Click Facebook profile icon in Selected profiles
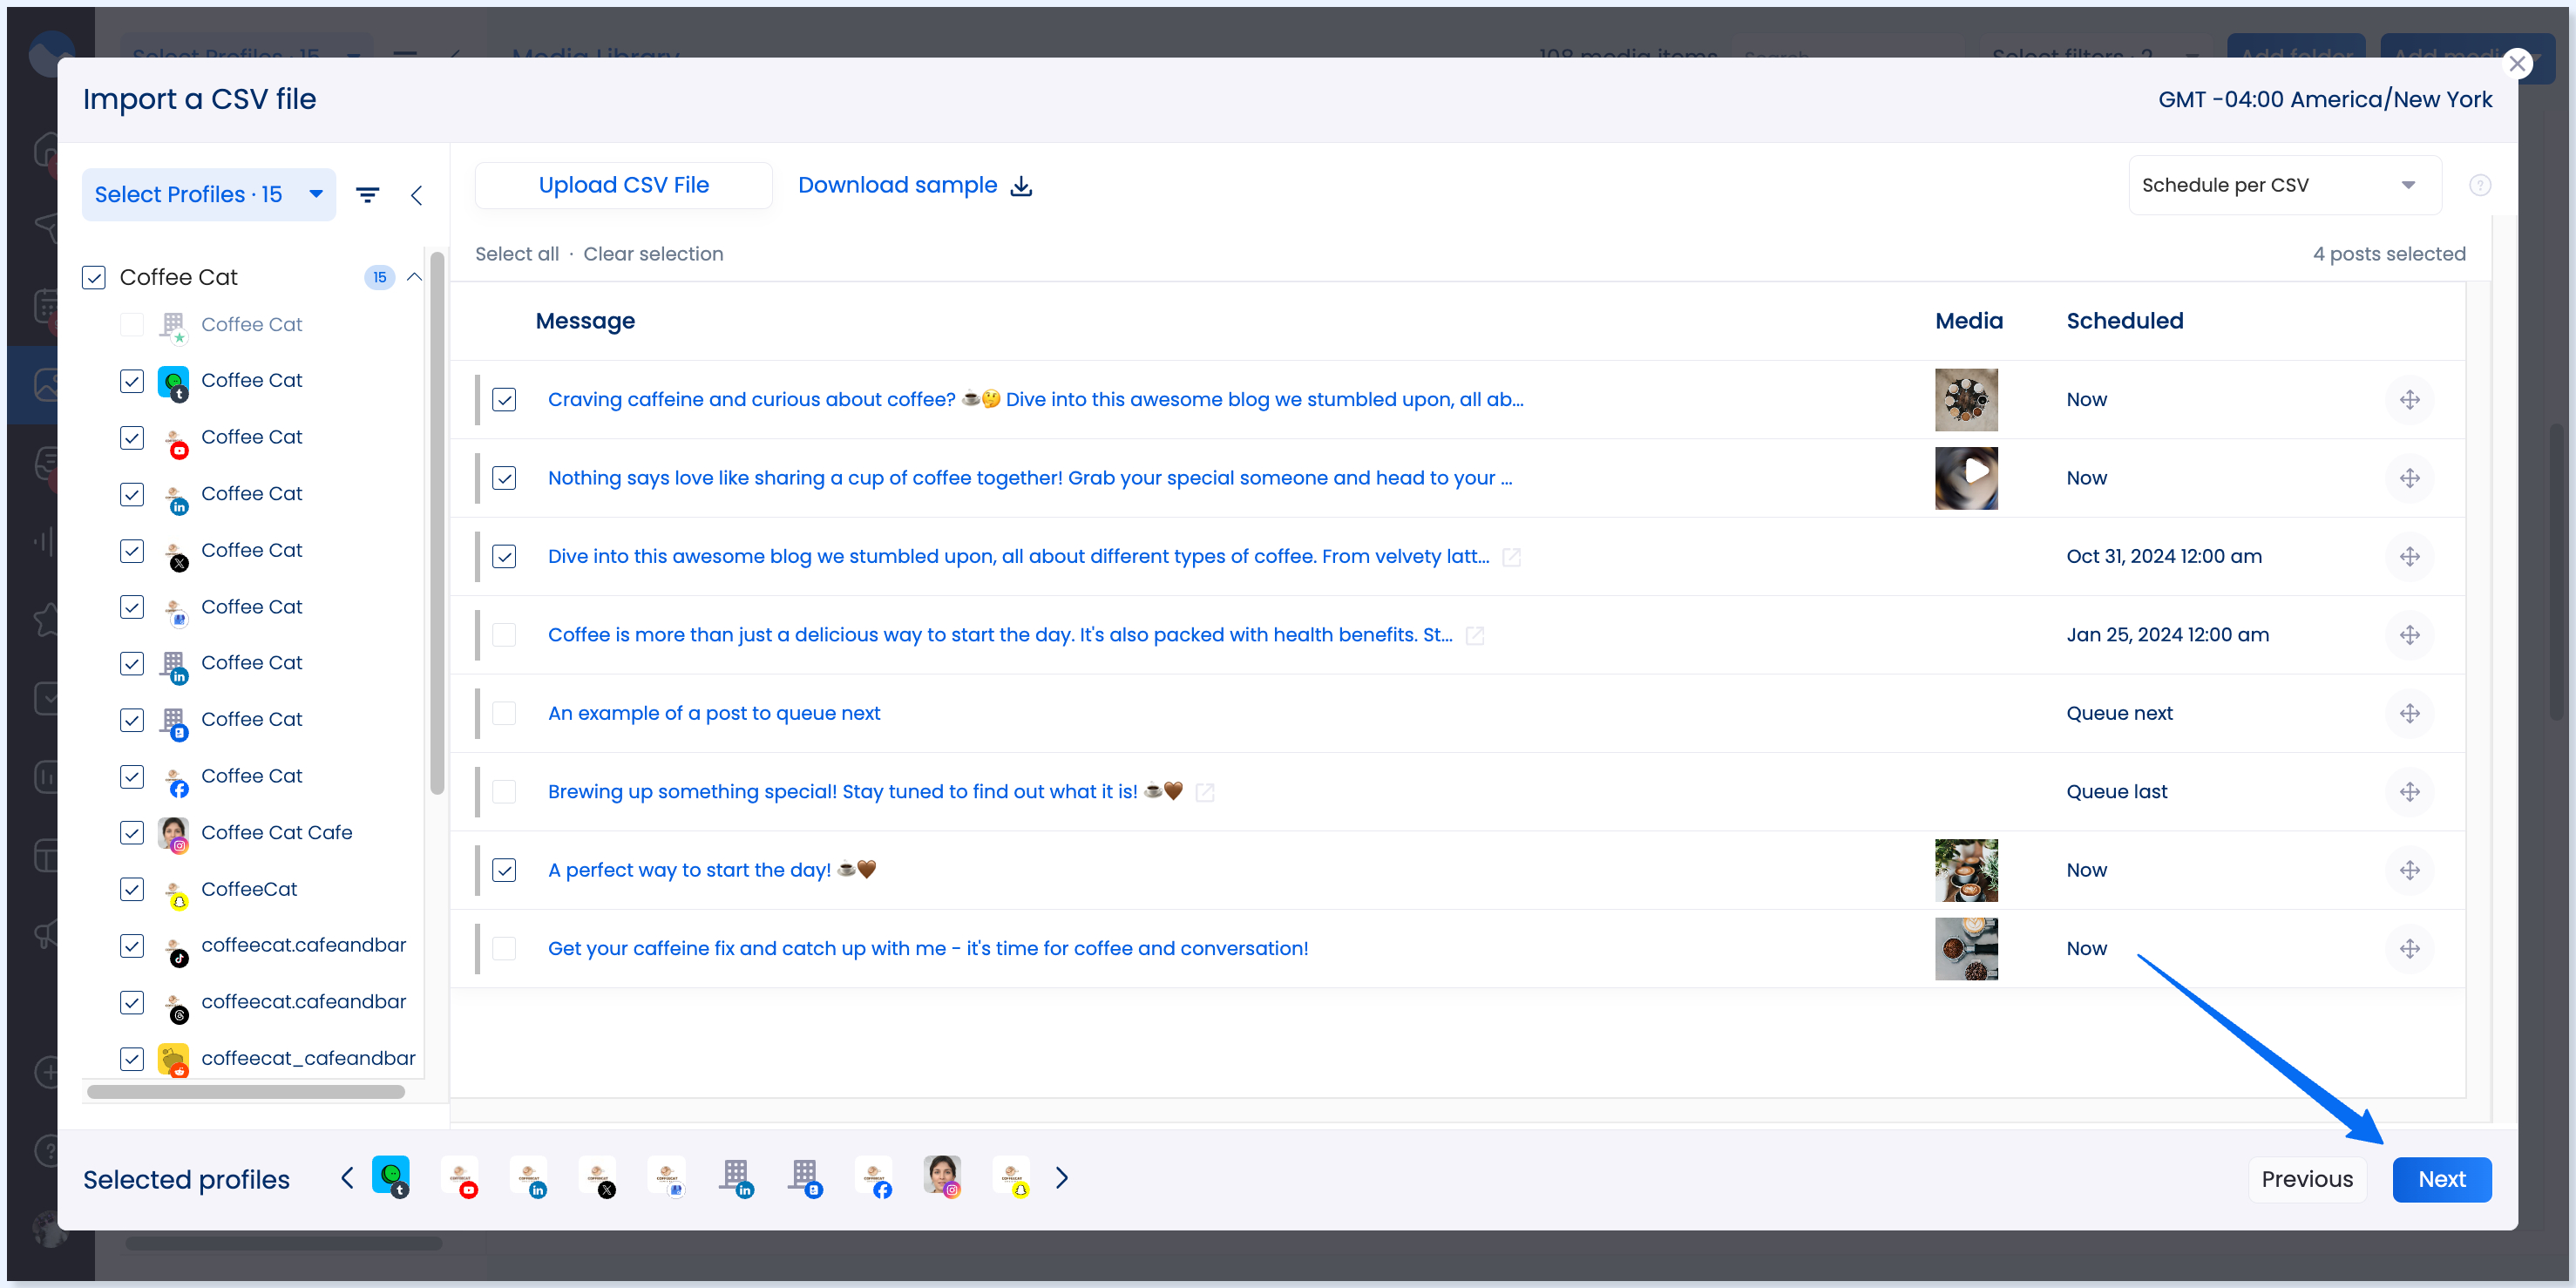Image resolution: width=2576 pixels, height=1288 pixels. pos(874,1177)
